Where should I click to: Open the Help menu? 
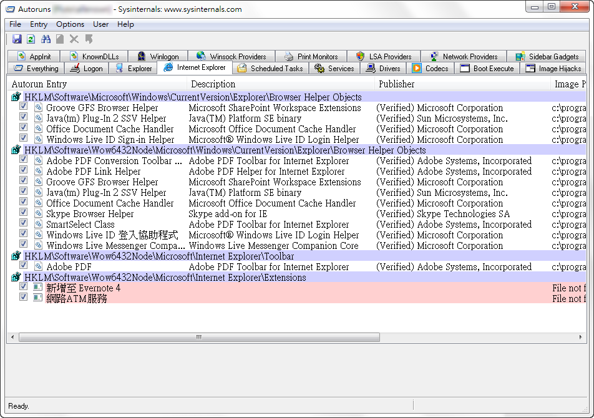(x=125, y=24)
